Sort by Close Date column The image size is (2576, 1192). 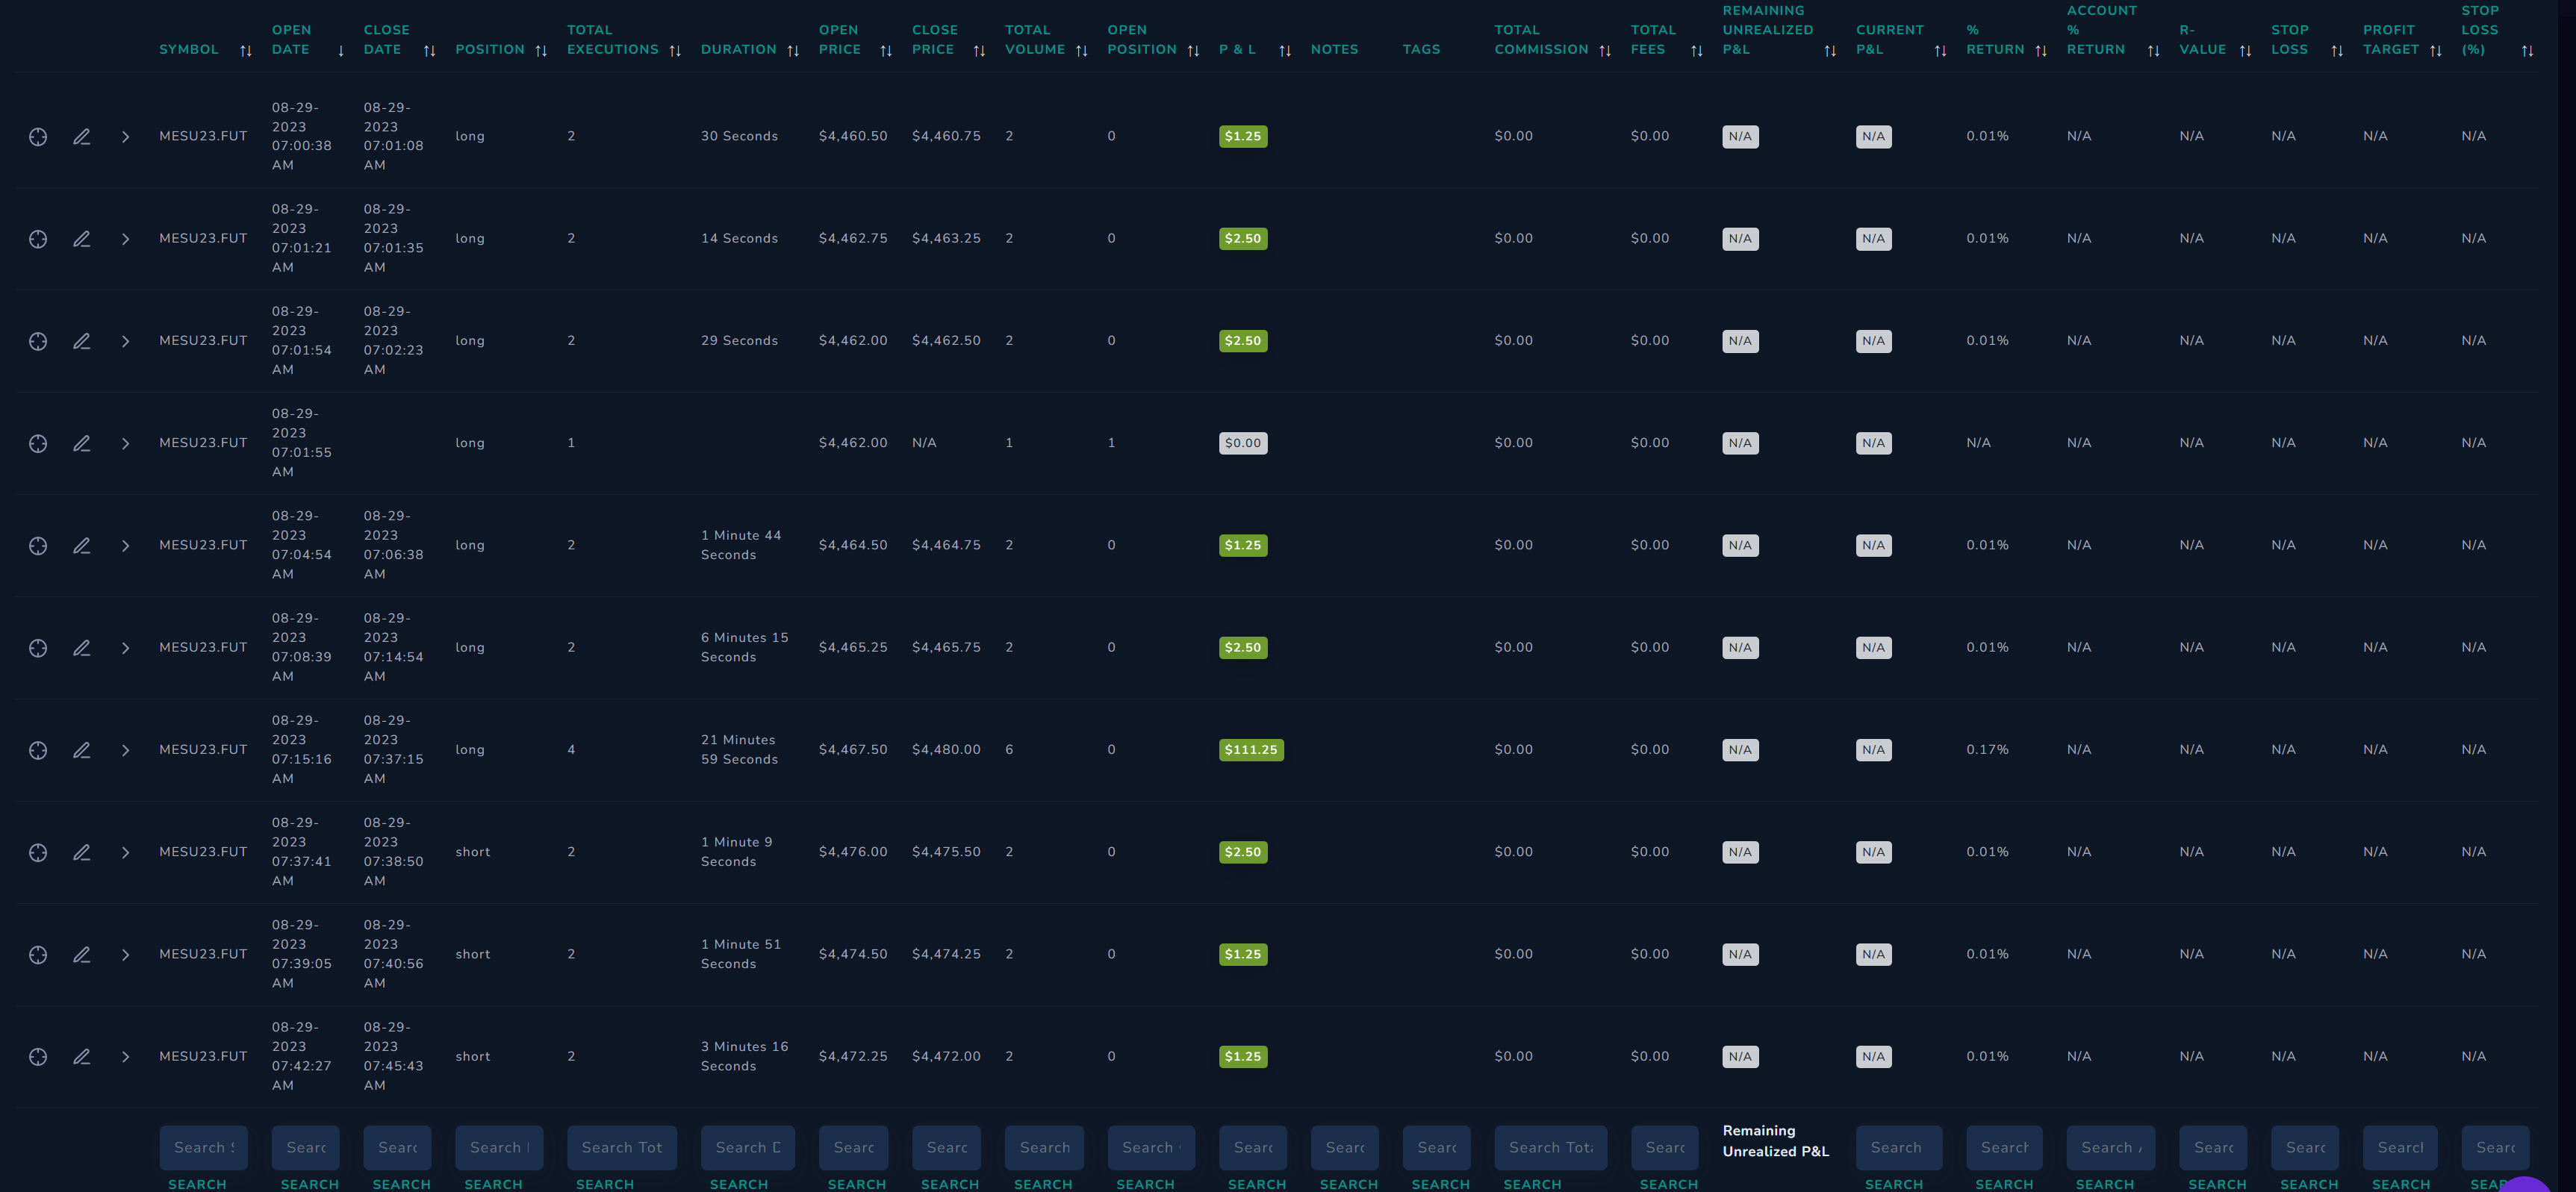(430, 51)
